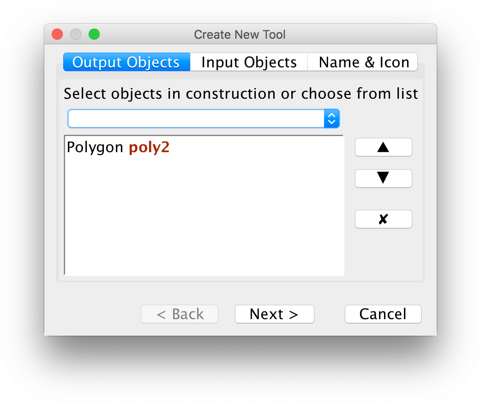This screenshot has height=404, width=481.
Task: Move selected object down with triangle button
Action: [x=383, y=178]
